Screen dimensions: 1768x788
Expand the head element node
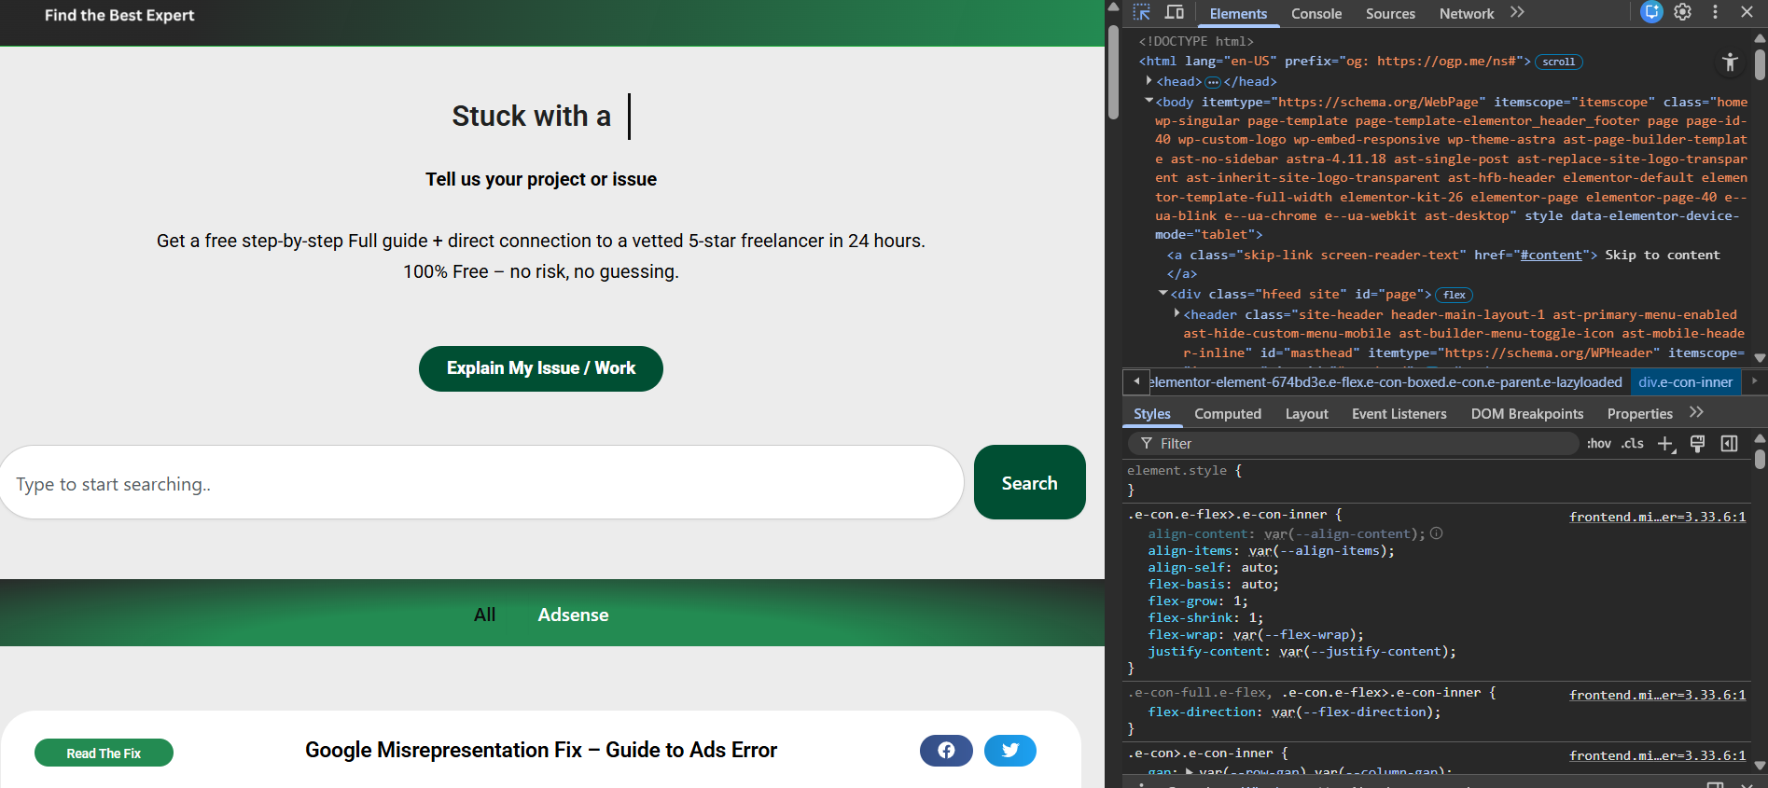point(1149,81)
